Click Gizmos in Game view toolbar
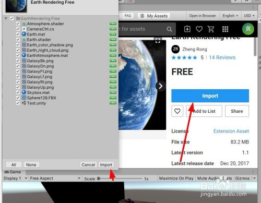 (x=242, y=178)
